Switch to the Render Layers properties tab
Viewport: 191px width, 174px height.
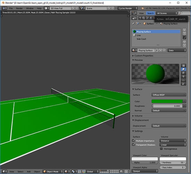tap(144, 18)
